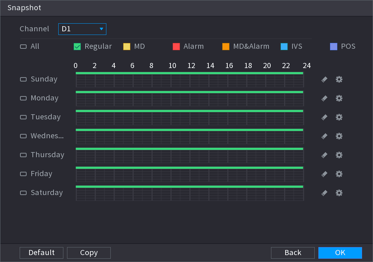
Task: Click the green Wednesday schedule bar
Action: point(189,130)
